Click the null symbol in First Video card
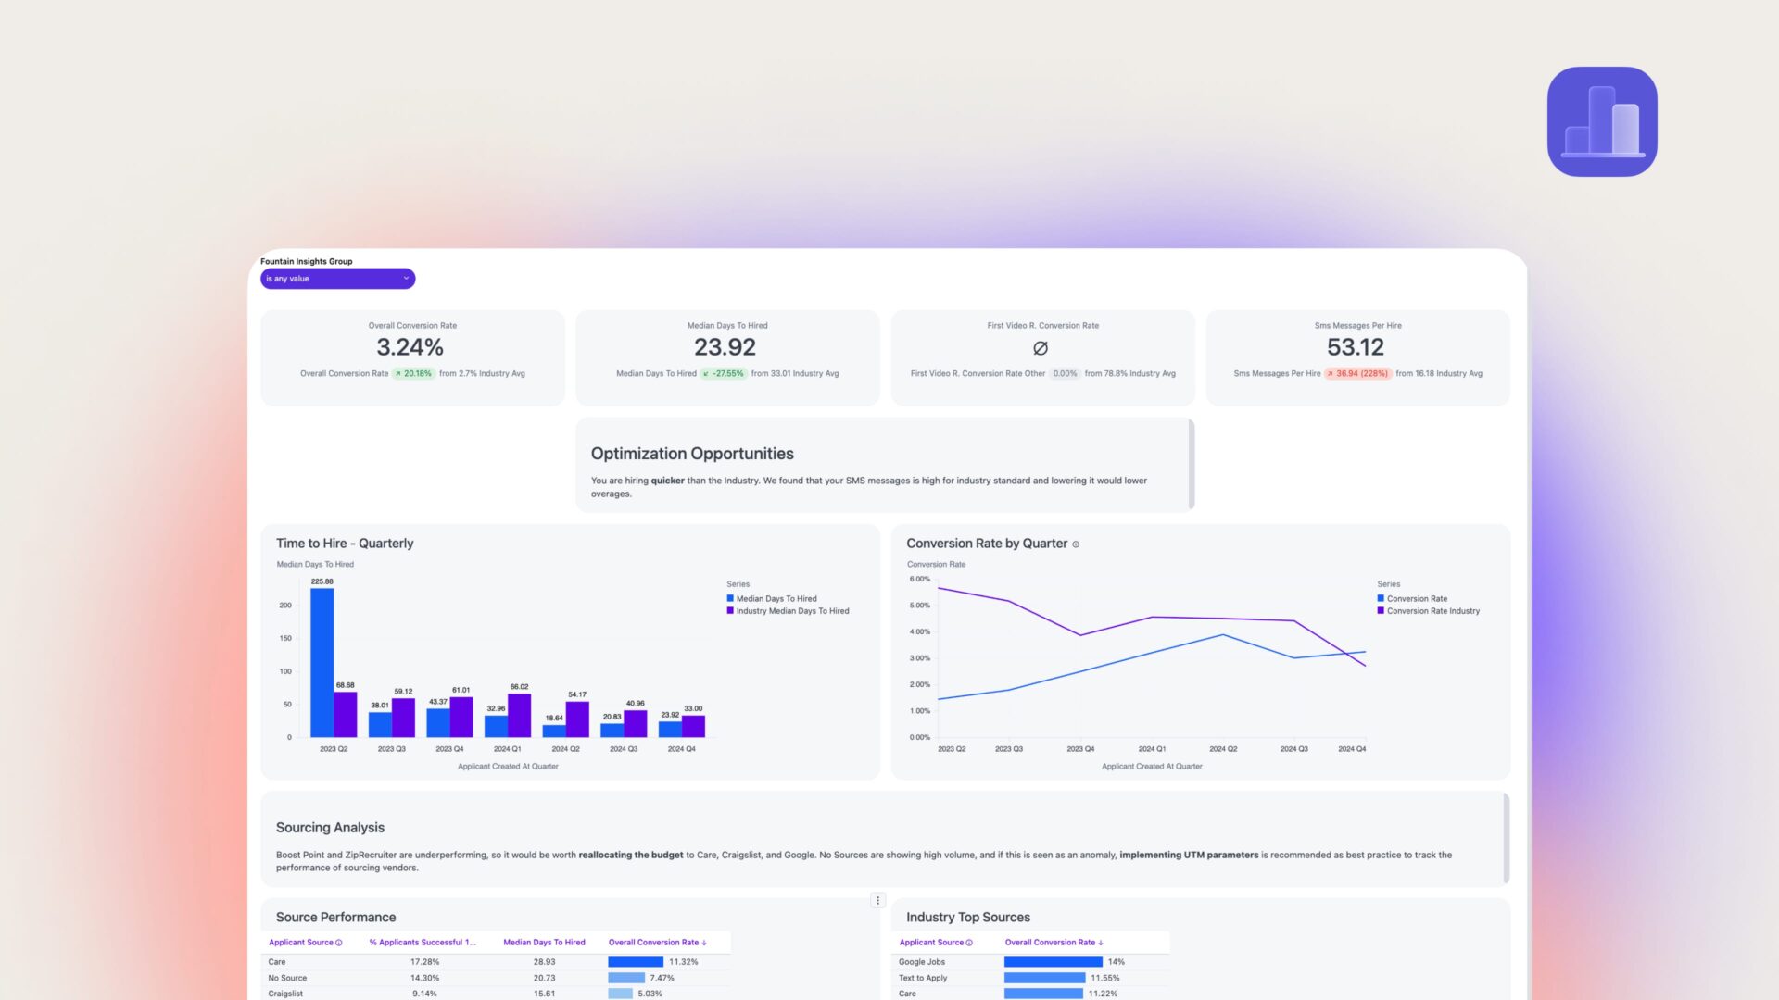Viewport: 1779px width, 1000px height. tap(1041, 348)
